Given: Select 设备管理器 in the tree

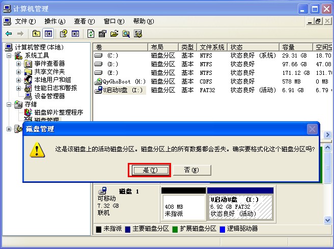Looking at the screenshot, I should [x=49, y=96].
